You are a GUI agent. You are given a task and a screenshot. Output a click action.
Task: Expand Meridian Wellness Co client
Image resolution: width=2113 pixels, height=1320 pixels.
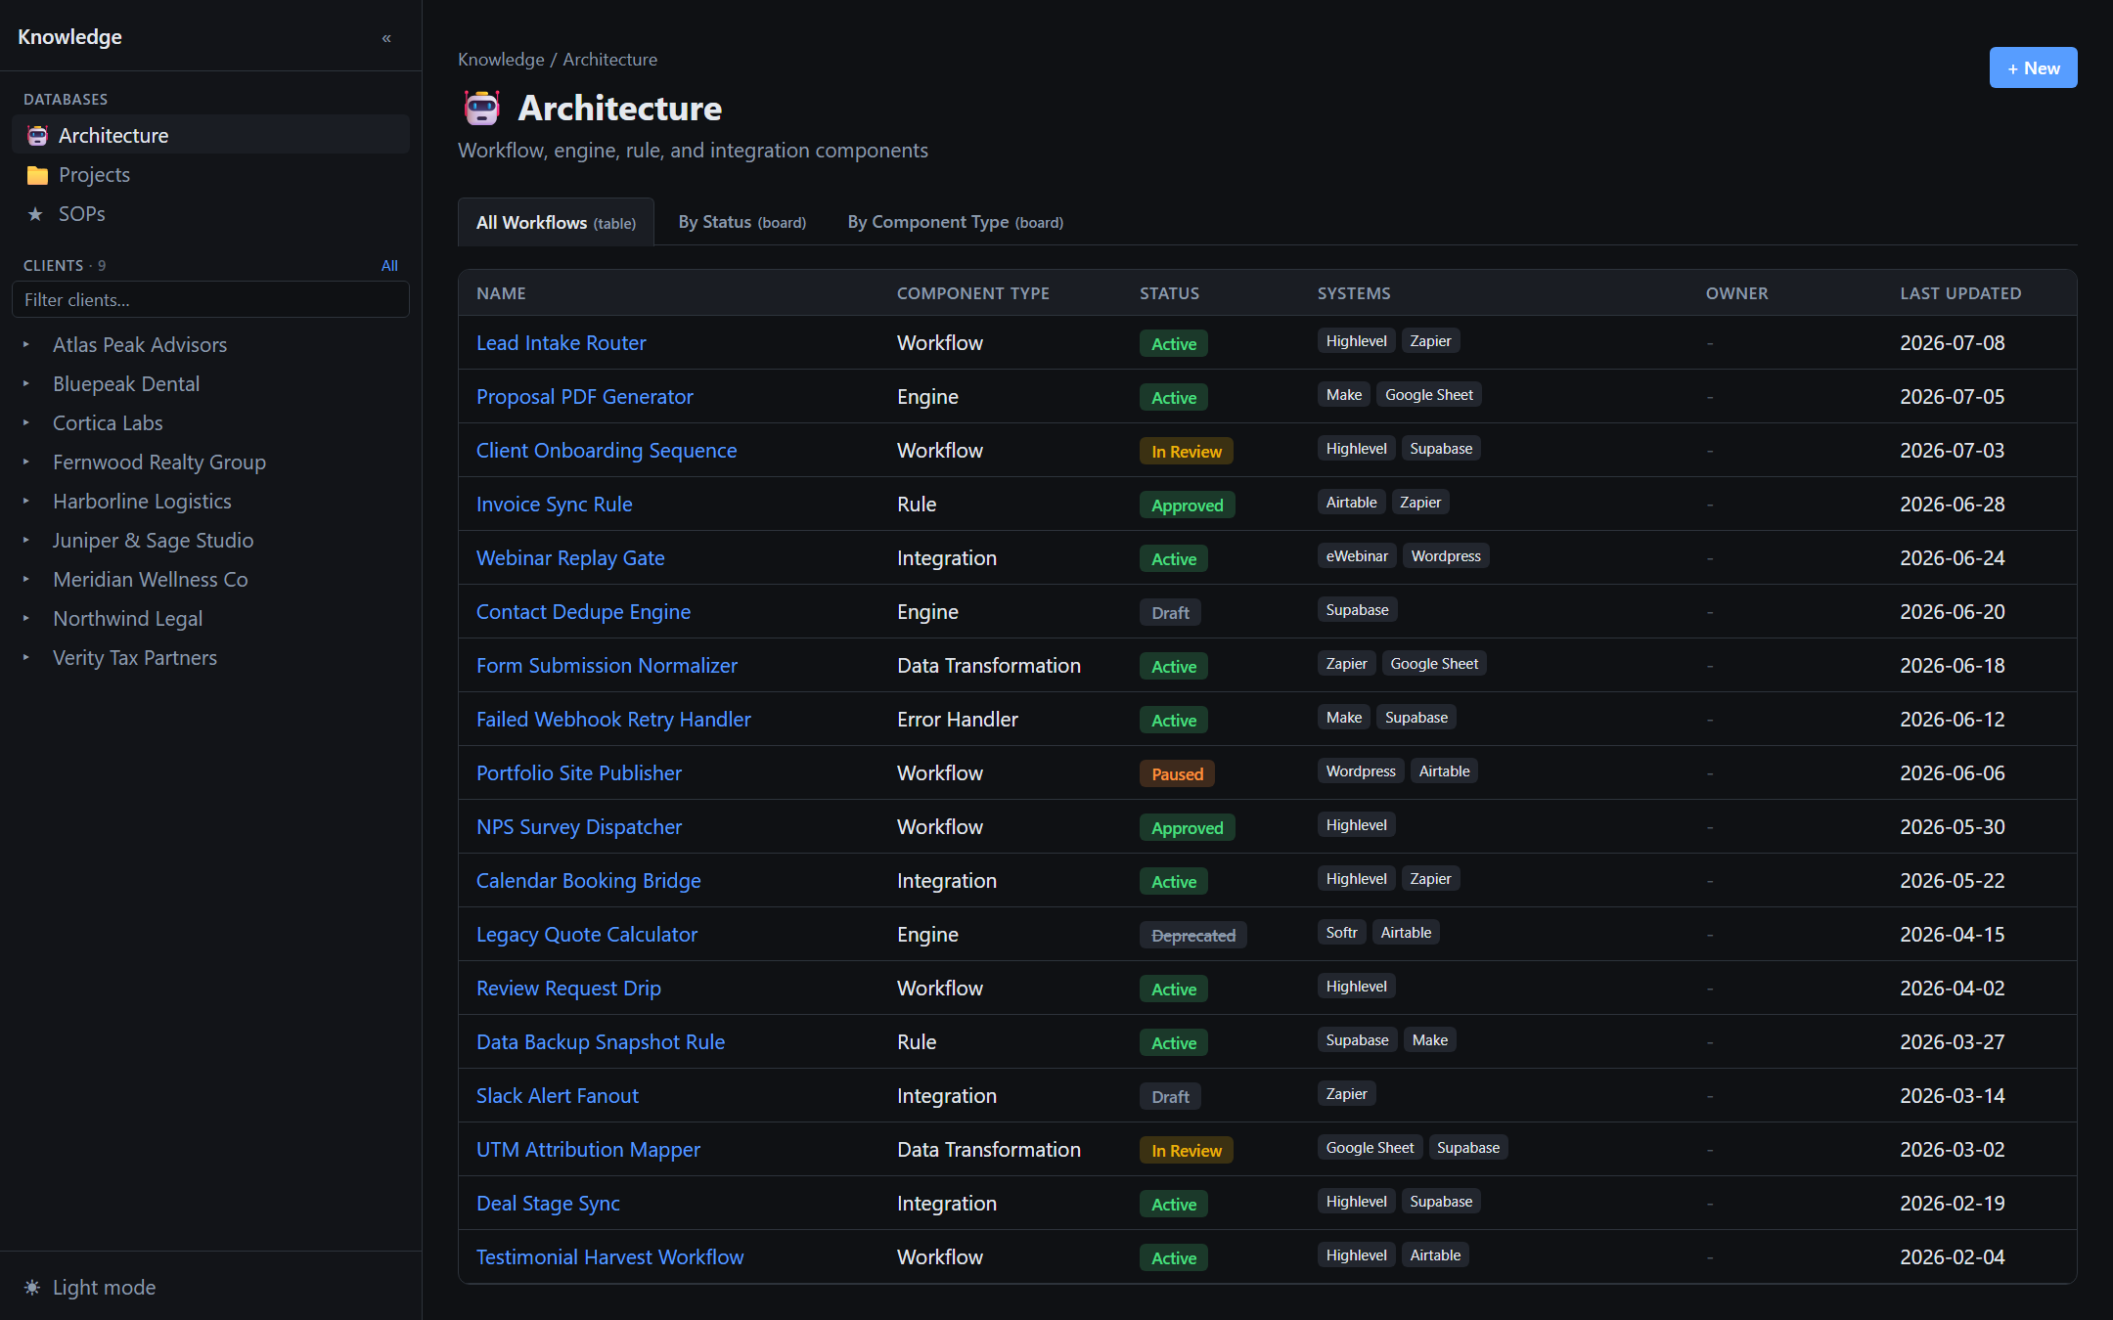point(26,580)
